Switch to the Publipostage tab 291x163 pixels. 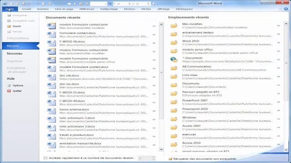pyautogui.click(x=109, y=9)
